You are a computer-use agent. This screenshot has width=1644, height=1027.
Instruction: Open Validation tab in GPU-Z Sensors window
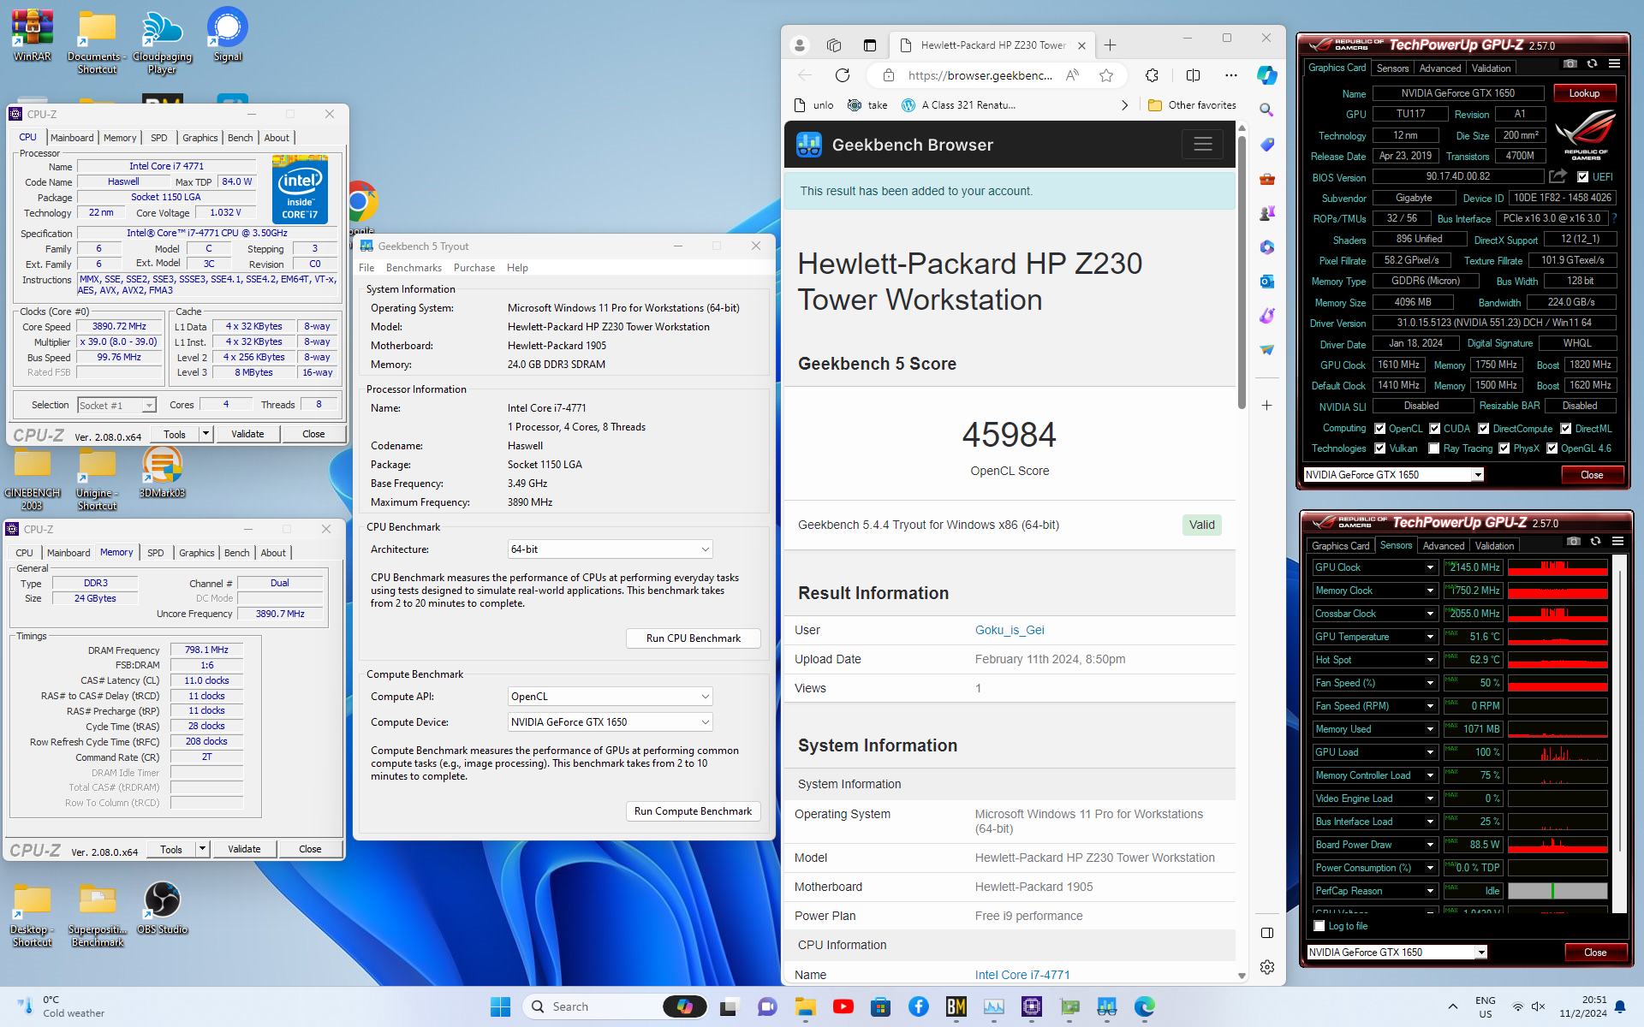click(x=1495, y=546)
